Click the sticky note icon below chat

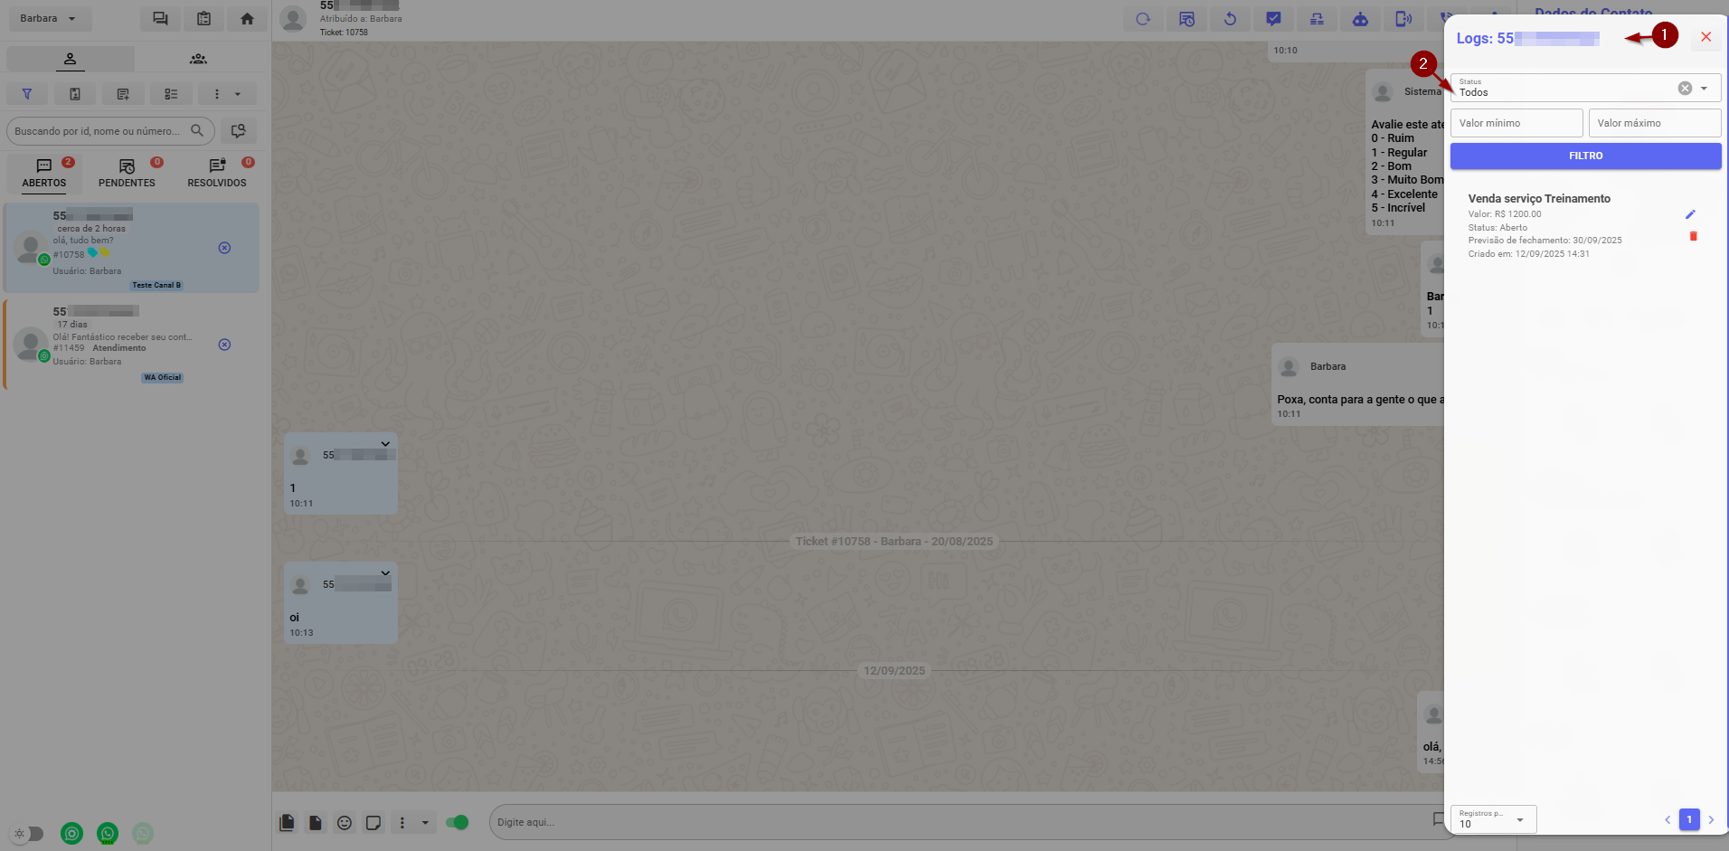click(x=373, y=822)
